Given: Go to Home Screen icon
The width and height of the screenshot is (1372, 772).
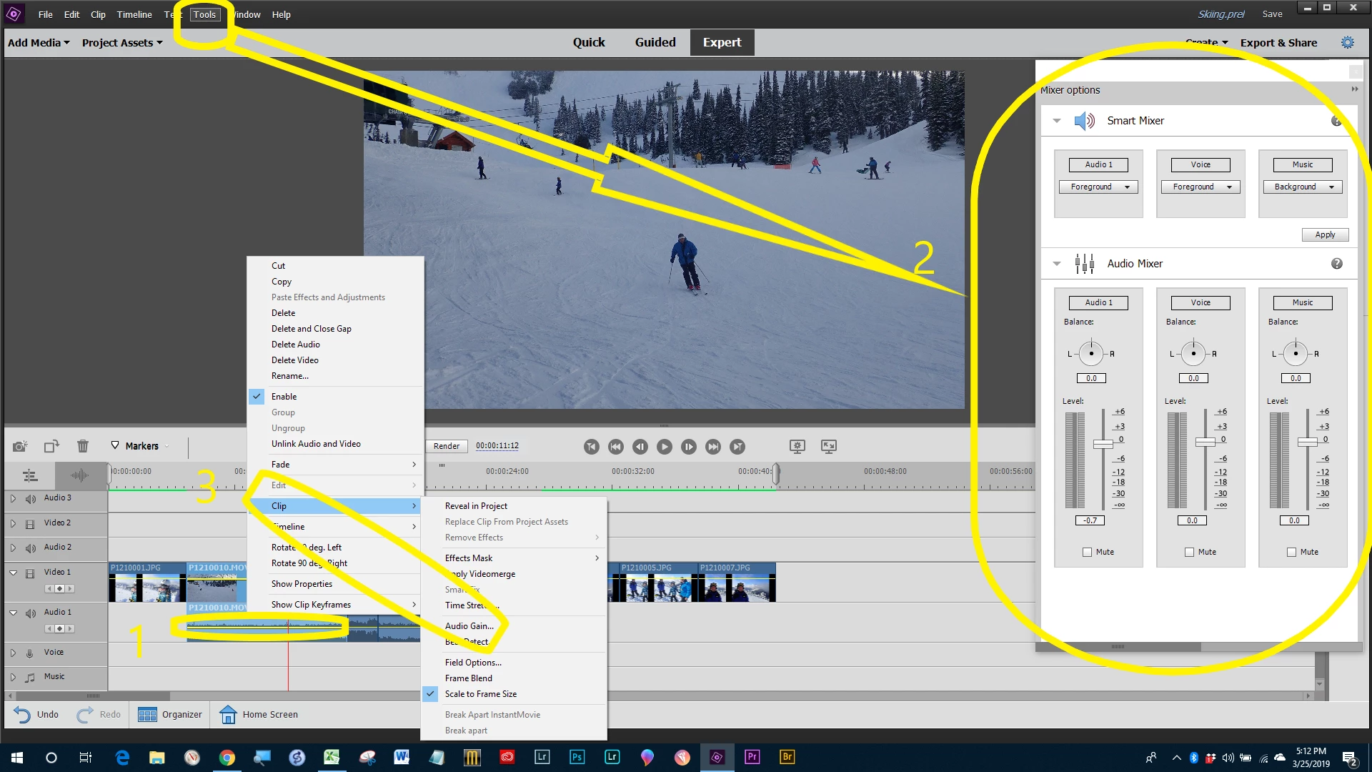Looking at the screenshot, I should [x=228, y=715].
